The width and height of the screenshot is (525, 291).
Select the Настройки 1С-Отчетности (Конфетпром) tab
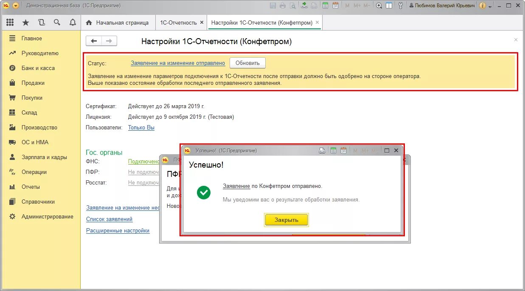pyautogui.click(x=262, y=22)
